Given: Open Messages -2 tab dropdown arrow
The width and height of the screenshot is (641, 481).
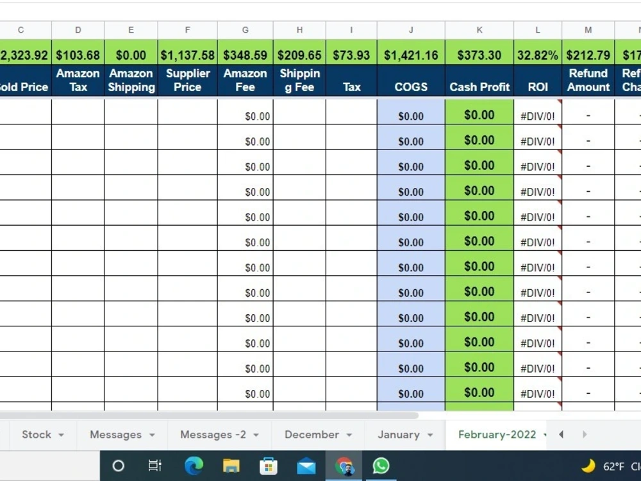Looking at the screenshot, I should coord(256,435).
